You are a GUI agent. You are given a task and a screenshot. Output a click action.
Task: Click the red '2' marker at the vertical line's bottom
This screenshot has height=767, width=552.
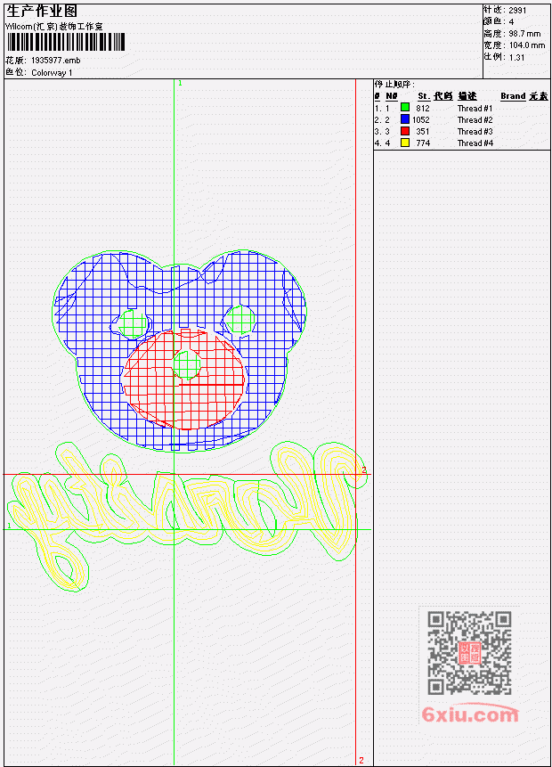(361, 760)
